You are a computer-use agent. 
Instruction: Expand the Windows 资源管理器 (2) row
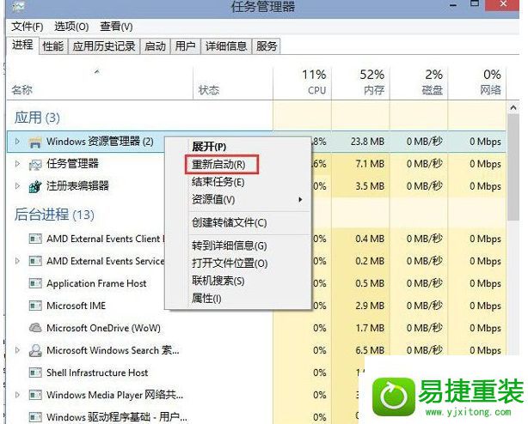pos(17,142)
